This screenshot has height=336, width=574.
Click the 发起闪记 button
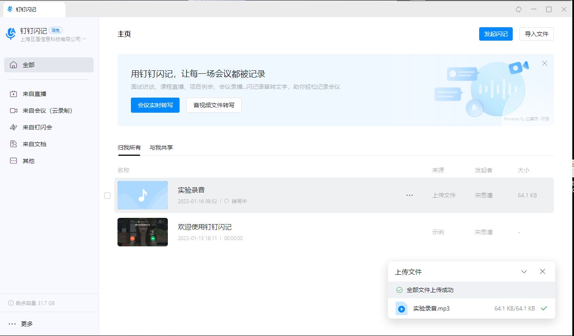point(496,34)
